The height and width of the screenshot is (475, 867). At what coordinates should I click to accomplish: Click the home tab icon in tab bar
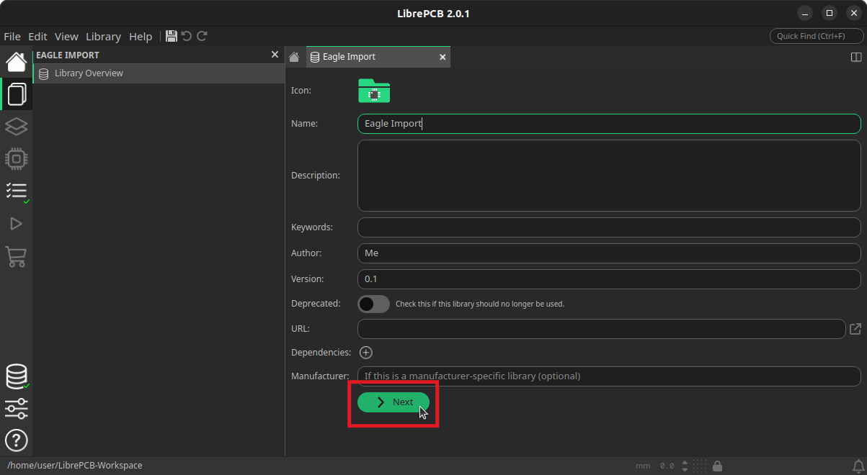click(294, 57)
